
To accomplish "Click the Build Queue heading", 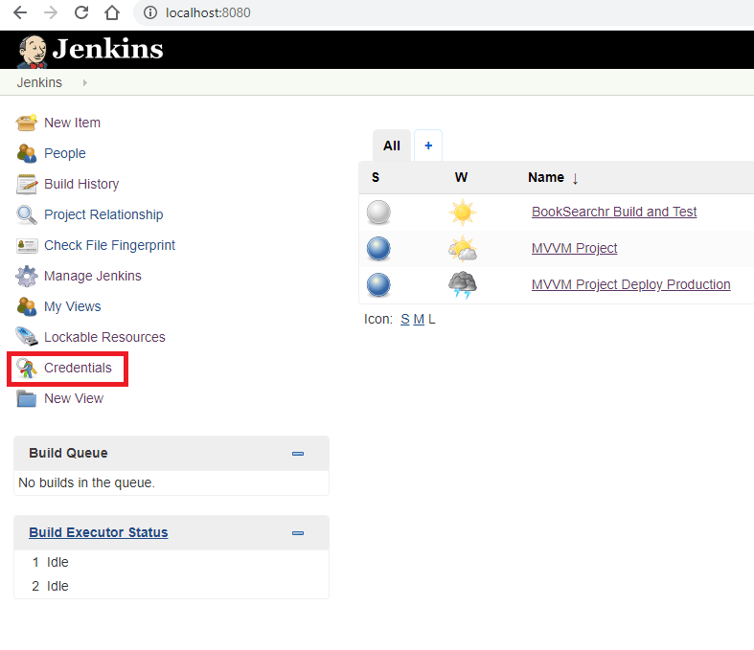I will coord(68,453).
